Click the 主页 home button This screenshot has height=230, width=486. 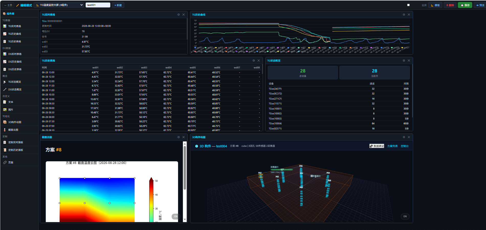pyautogui.click(x=8, y=5)
